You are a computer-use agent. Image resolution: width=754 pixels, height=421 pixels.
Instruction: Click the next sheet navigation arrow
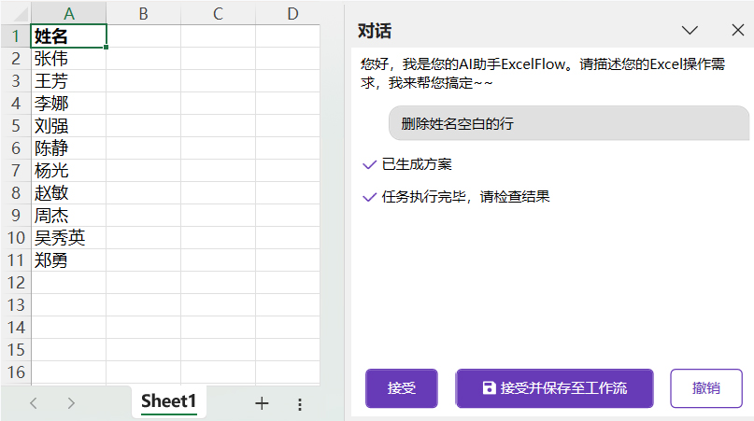point(71,403)
